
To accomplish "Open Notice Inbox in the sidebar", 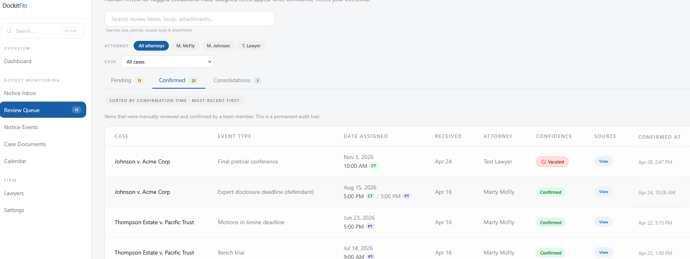I will (20, 93).
